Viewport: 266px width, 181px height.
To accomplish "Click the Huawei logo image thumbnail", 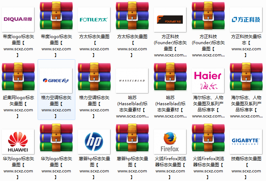I will pyautogui.click(x=18, y=141).
